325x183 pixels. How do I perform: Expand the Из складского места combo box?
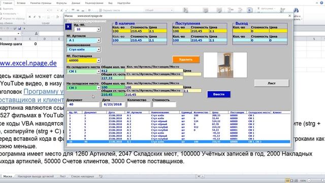point(99,71)
